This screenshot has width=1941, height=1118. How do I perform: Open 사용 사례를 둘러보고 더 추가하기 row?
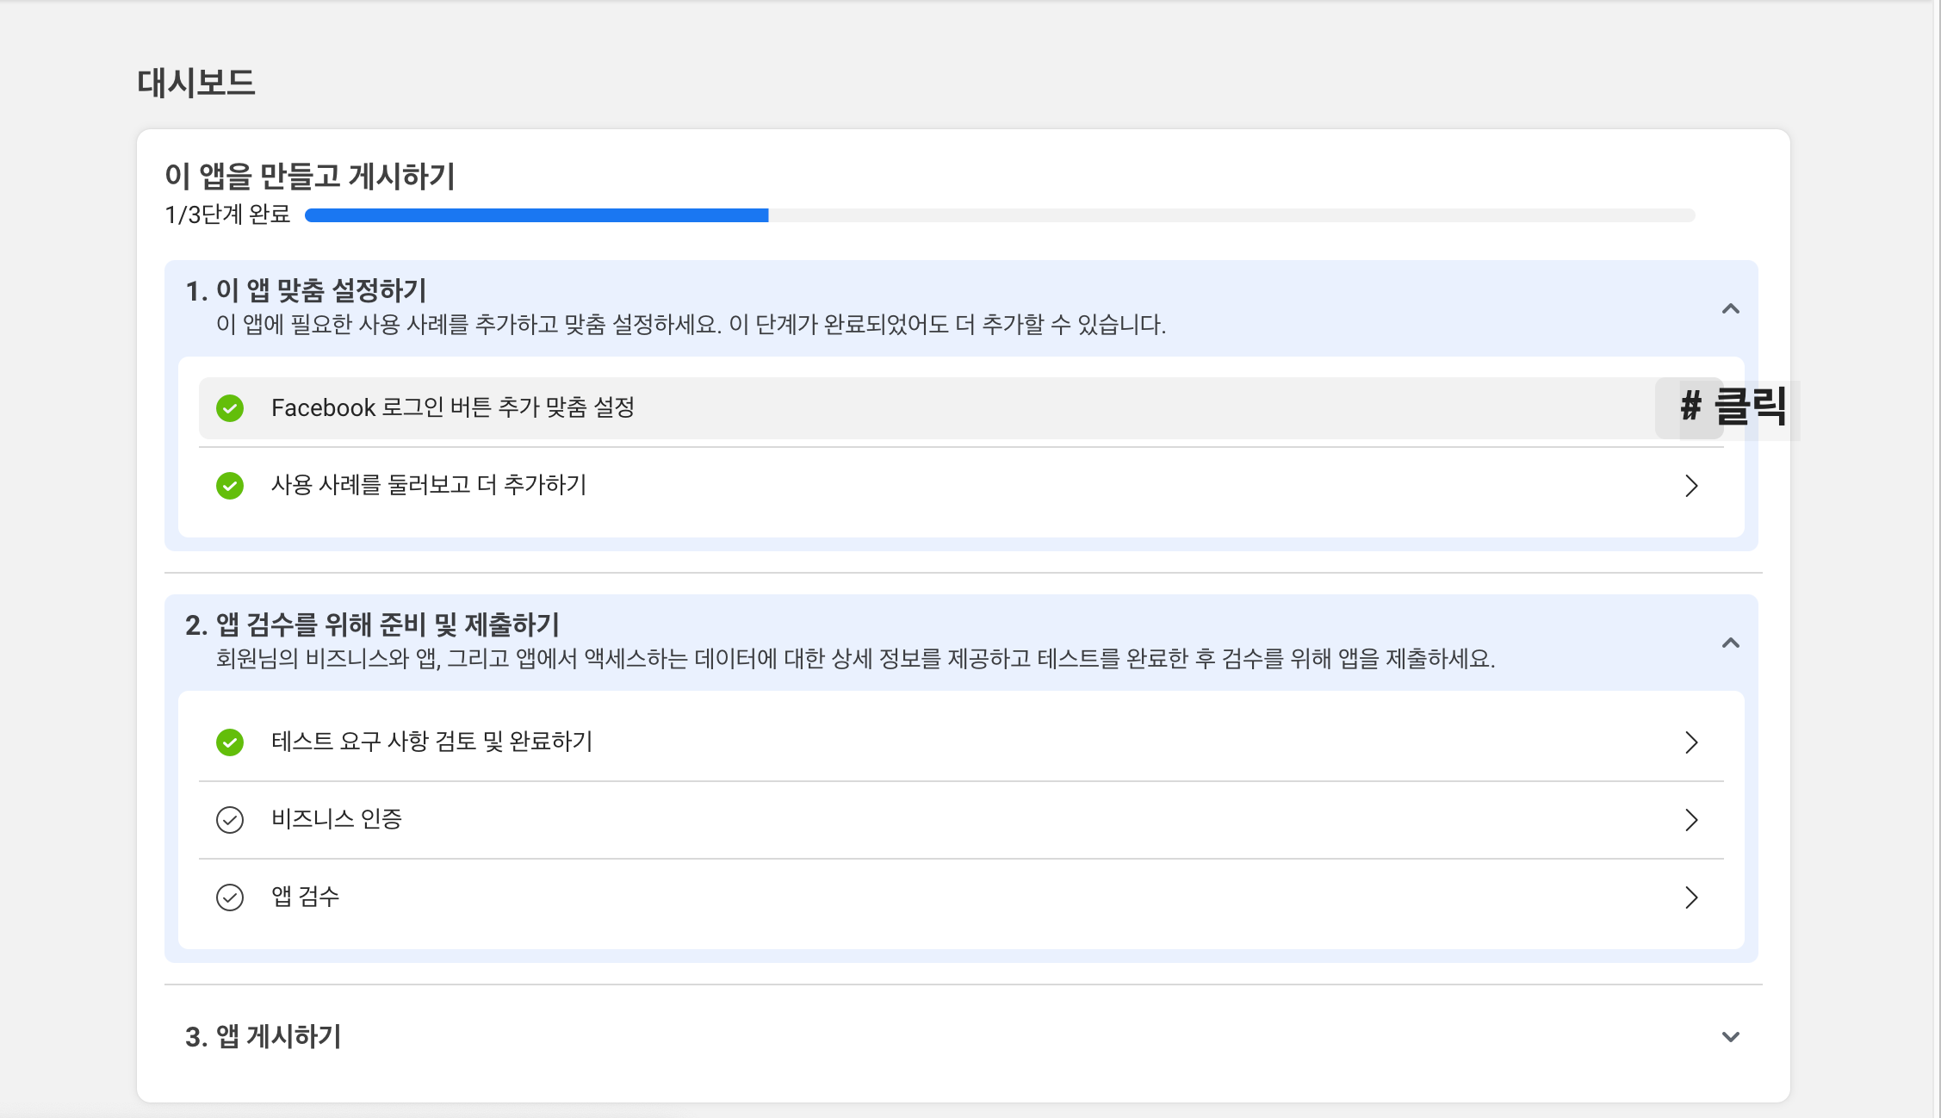coord(961,486)
